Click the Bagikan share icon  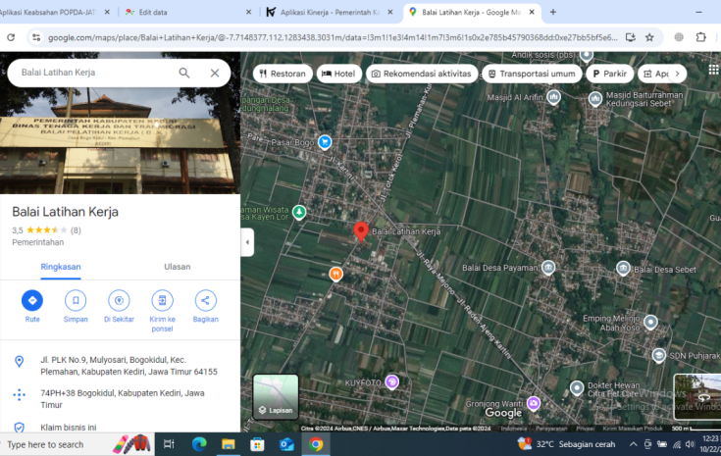(206, 300)
